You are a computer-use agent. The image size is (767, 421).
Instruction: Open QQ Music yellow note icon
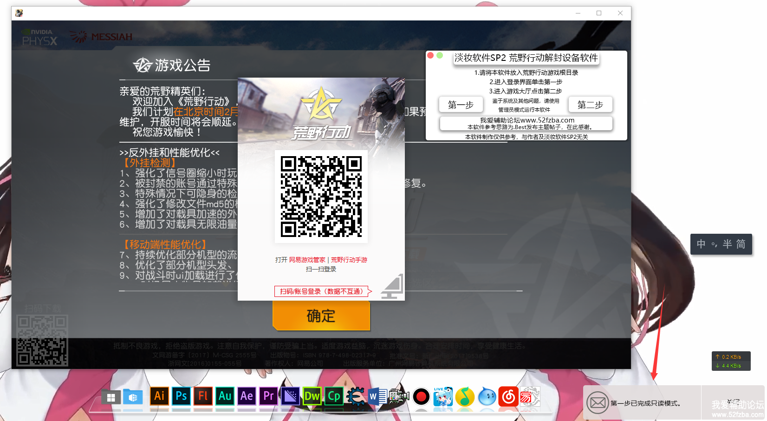[x=465, y=396]
